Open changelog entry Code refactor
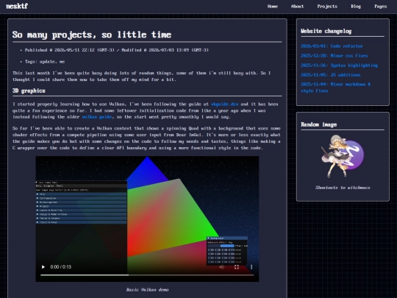The width and height of the screenshot is (397, 298). [x=332, y=46]
